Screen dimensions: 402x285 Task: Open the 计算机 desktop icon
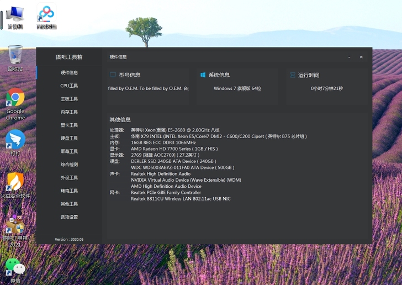pos(15,18)
